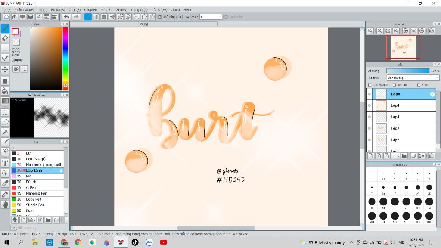Image resolution: width=441 pixels, height=248 pixels.
Task: Select the Edge Pen brush
Action: (37, 199)
